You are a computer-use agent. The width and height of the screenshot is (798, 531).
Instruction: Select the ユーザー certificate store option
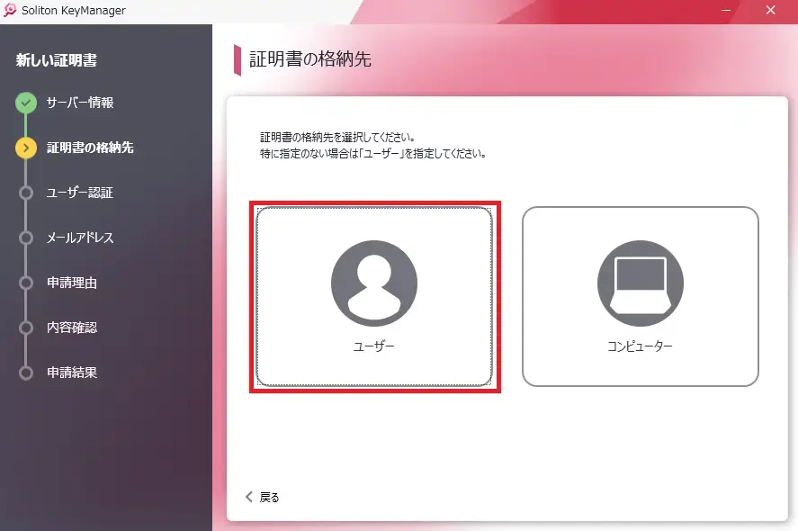[x=374, y=296]
